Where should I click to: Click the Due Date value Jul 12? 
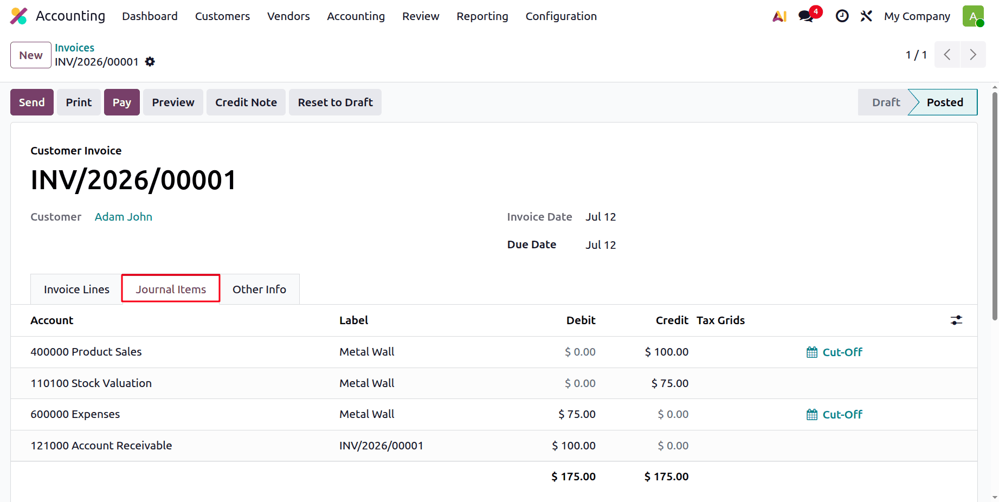point(601,245)
